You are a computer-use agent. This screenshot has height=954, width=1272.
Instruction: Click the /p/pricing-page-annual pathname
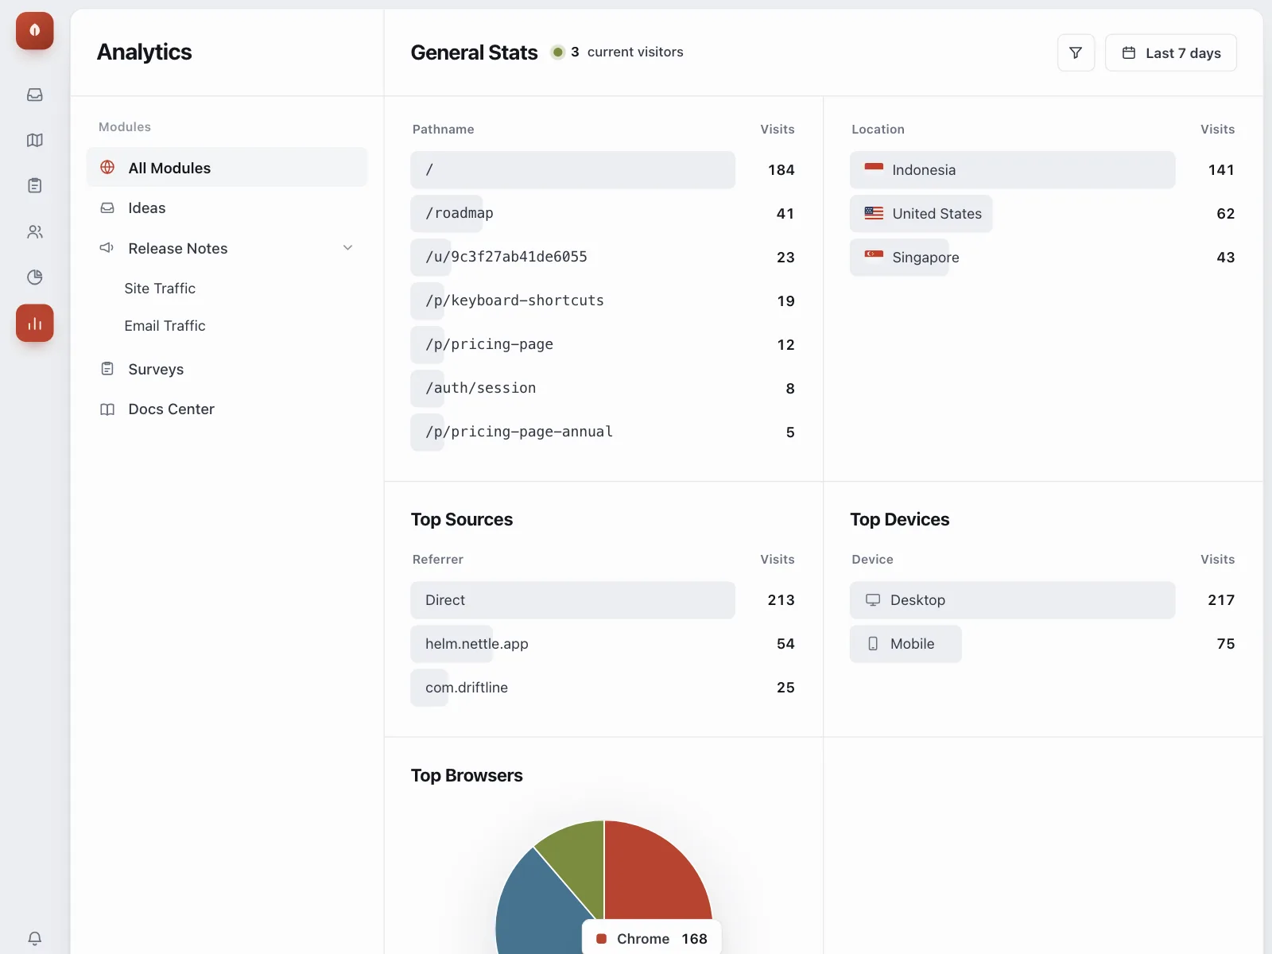coord(519,432)
